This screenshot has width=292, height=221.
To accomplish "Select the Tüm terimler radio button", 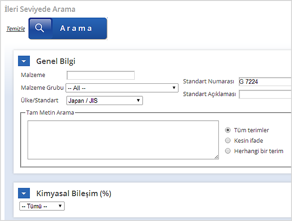I will tap(228, 130).
